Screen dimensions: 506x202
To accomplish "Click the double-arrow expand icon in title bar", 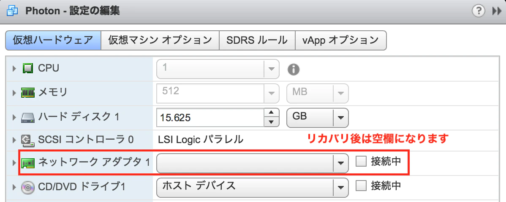I will pos(496,12).
